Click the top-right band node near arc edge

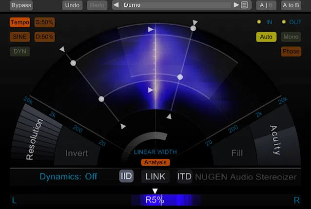[193, 28]
